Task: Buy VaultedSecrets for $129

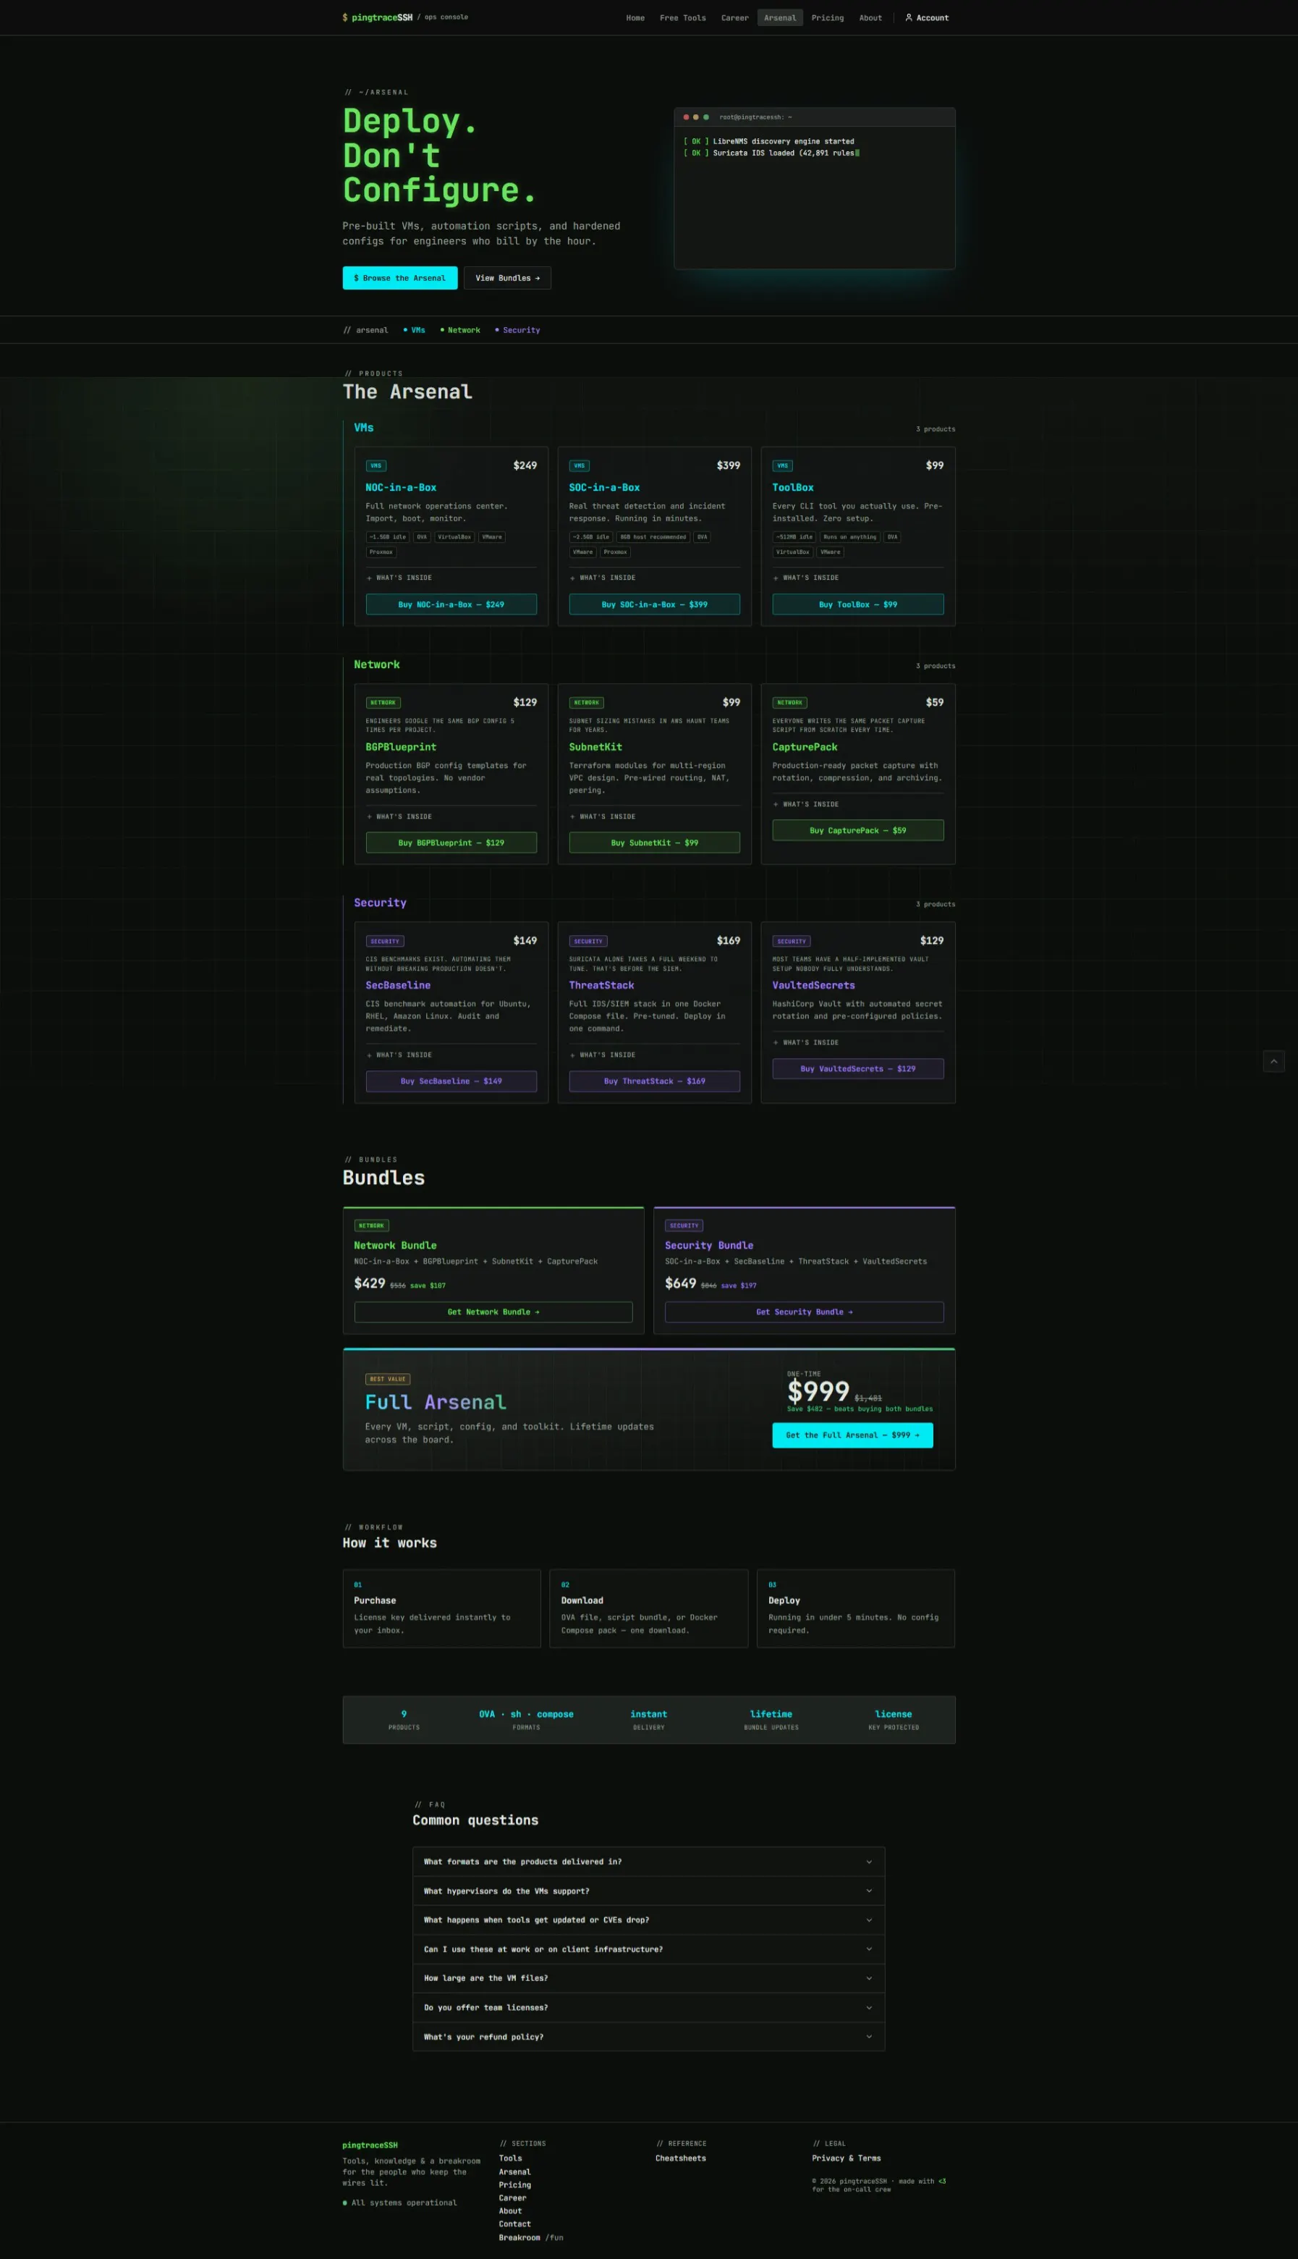Action: [x=857, y=1068]
